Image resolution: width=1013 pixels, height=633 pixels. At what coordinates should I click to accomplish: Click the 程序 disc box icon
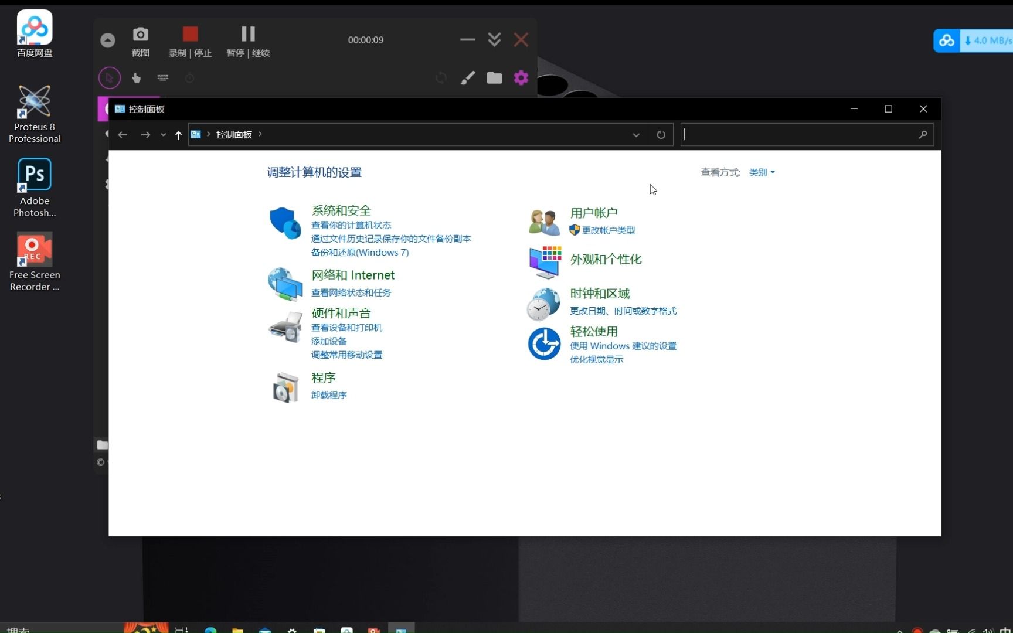(x=285, y=387)
